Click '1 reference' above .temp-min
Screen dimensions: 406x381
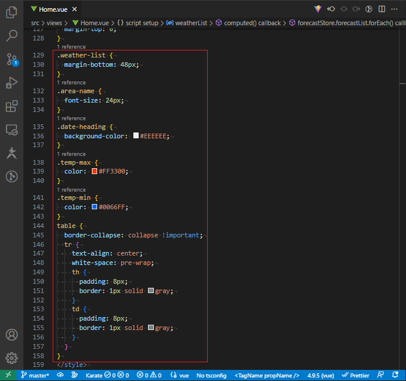click(71, 190)
